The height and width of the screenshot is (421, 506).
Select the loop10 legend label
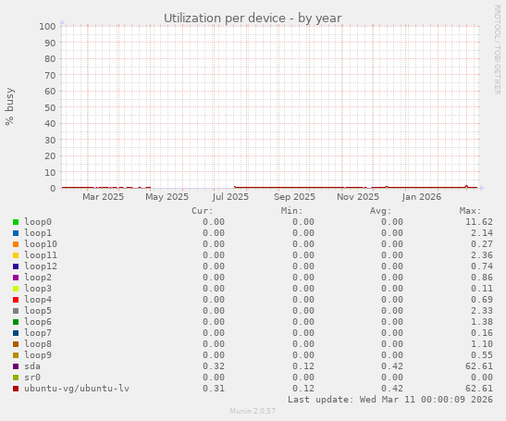41,244
